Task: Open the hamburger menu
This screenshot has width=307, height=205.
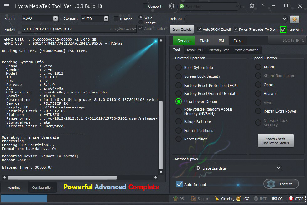Action: coord(7,6)
